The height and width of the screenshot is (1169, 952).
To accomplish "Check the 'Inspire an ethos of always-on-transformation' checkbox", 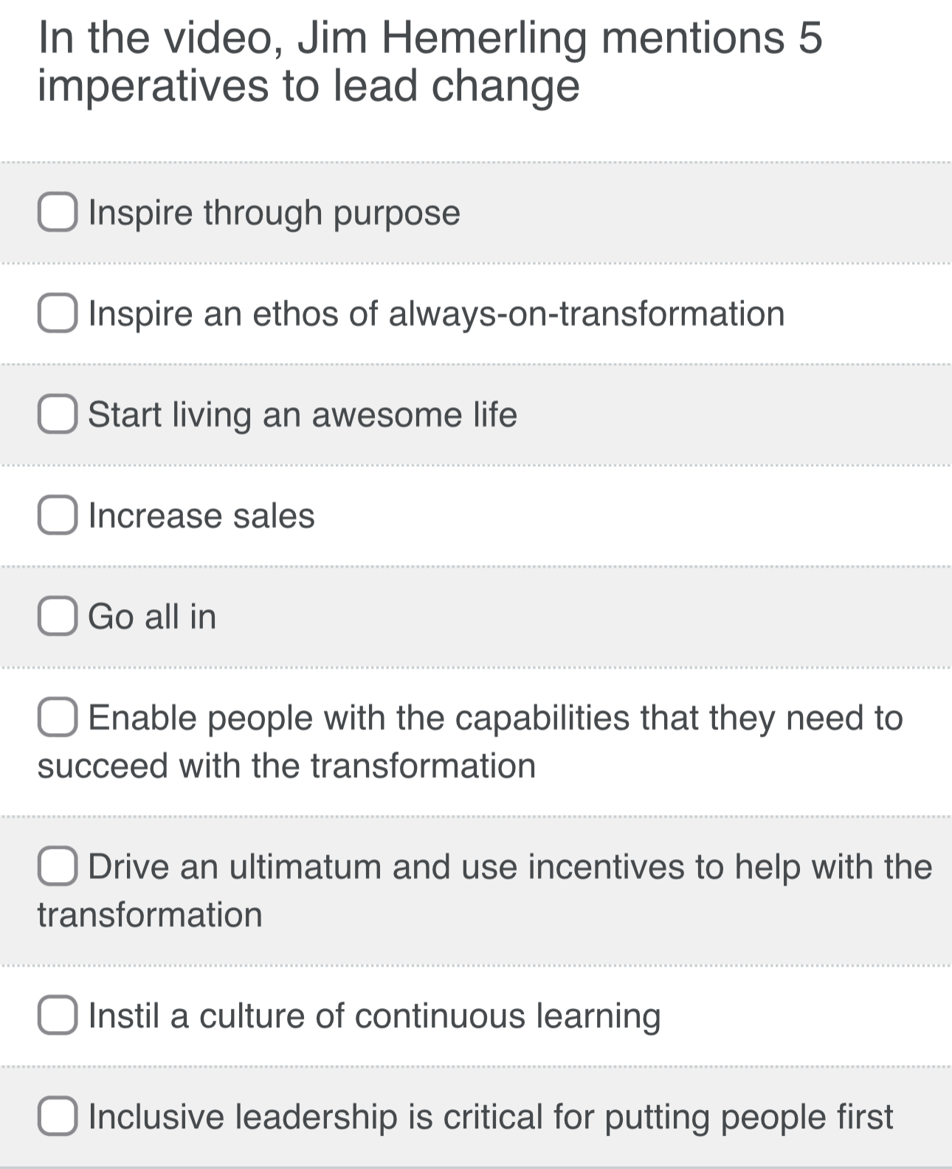I will (x=59, y=313).
